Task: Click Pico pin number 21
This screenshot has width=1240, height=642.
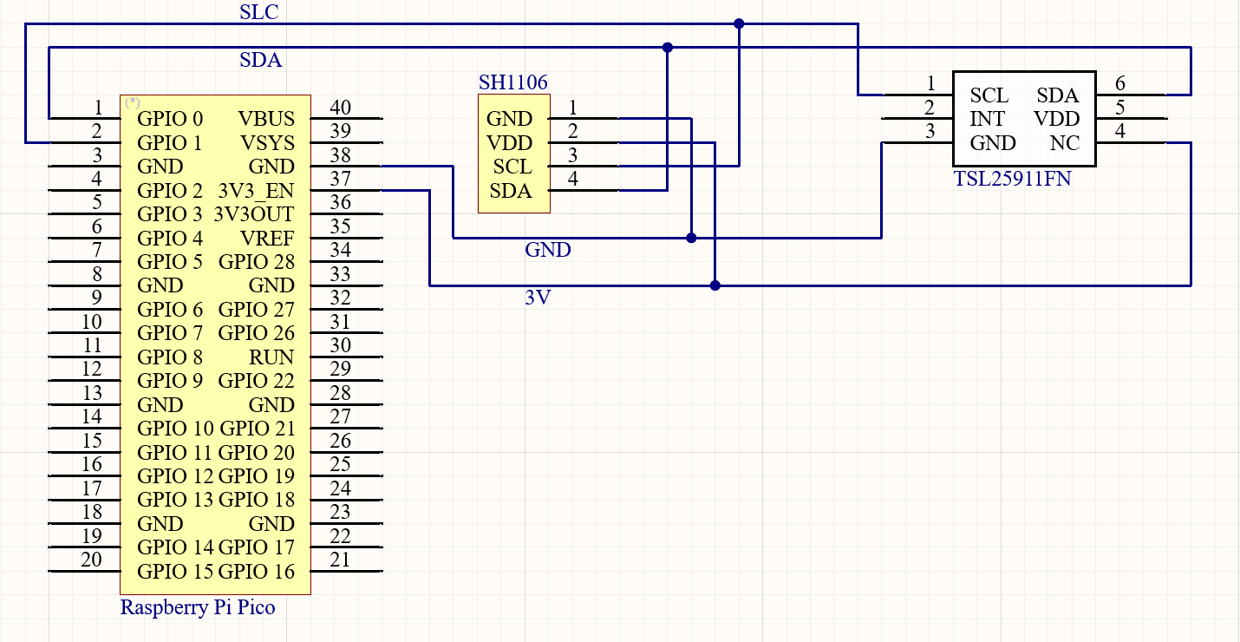Action: pyautogui.click(x=341, y=560)
